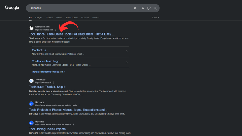Click the behance.net search projects tools breadcrumb
The image size is (242, 136).
click(56, 105)
